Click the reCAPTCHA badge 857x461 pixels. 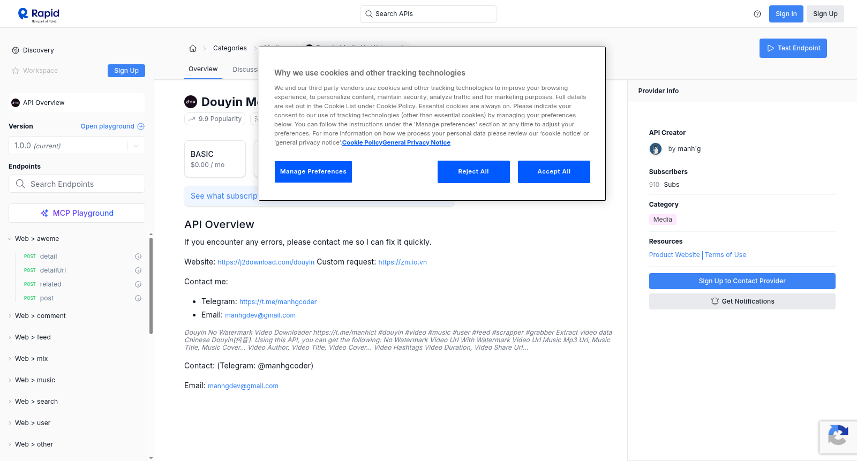[x=838, y=437]
